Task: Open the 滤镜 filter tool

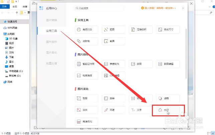Action: (168, 98)
